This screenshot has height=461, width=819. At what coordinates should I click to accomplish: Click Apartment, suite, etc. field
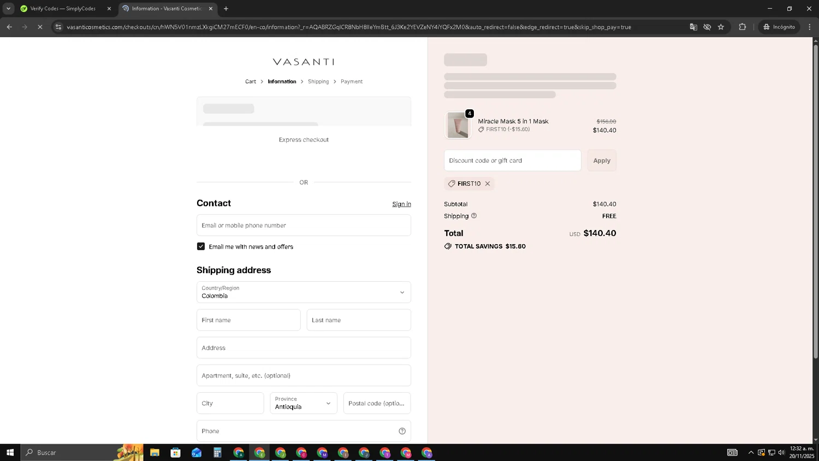[x=304, y=376]
